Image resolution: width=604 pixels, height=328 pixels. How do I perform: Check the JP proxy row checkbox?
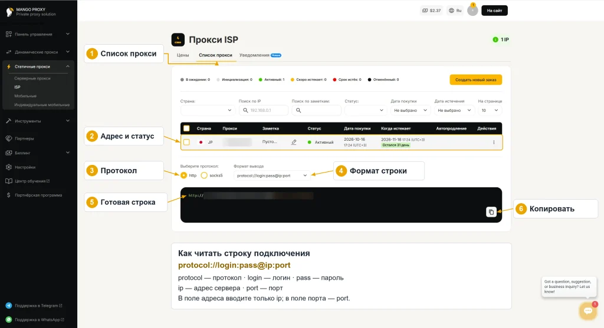(186, 142)
